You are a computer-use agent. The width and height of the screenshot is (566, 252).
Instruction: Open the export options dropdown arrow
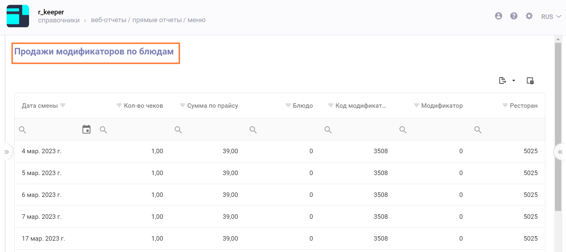pyautogui.click(x=514, y=81)
